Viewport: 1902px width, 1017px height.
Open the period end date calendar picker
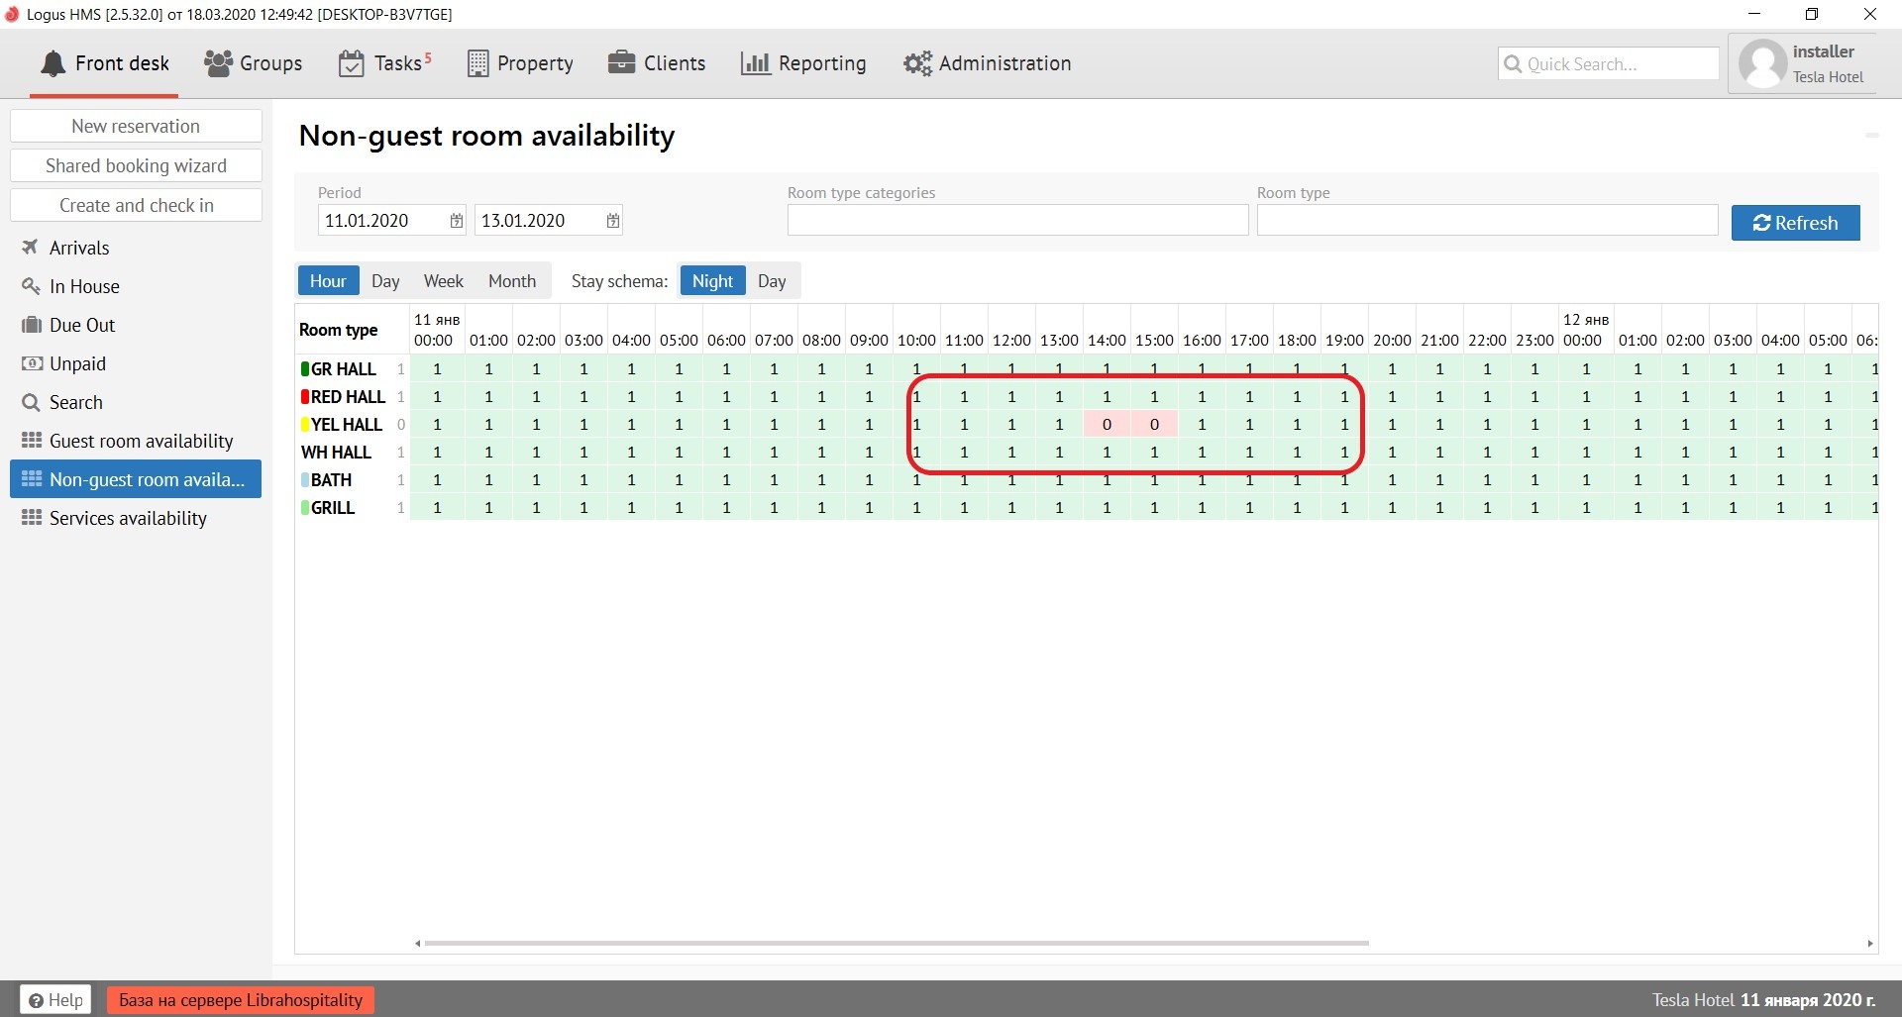613,221
